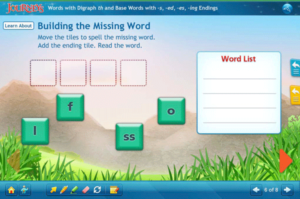Open the teacher figure icon beside Home

(x=24, y=190)
